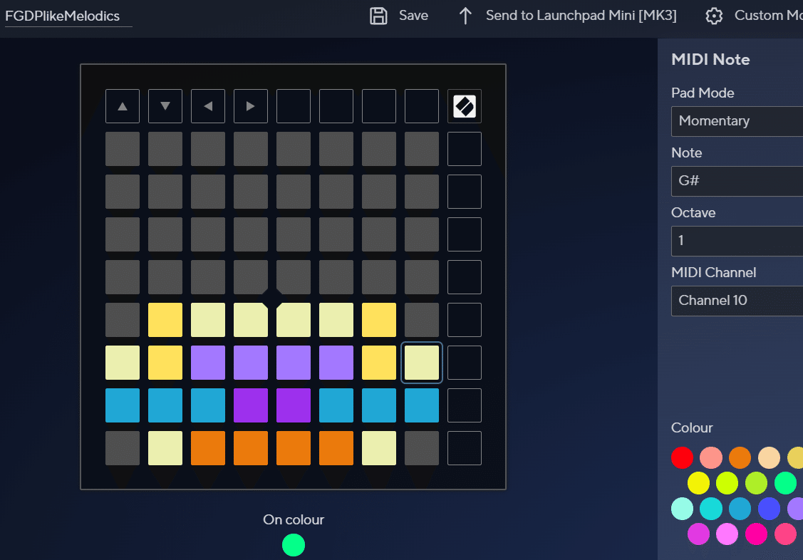Pick the lime green colour swatch
The image size is (803, 560).
point(757,483)
